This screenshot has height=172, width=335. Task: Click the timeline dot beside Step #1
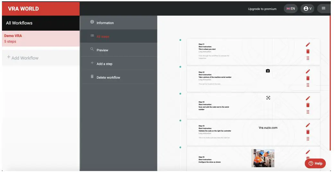click(x=180, y=40)
